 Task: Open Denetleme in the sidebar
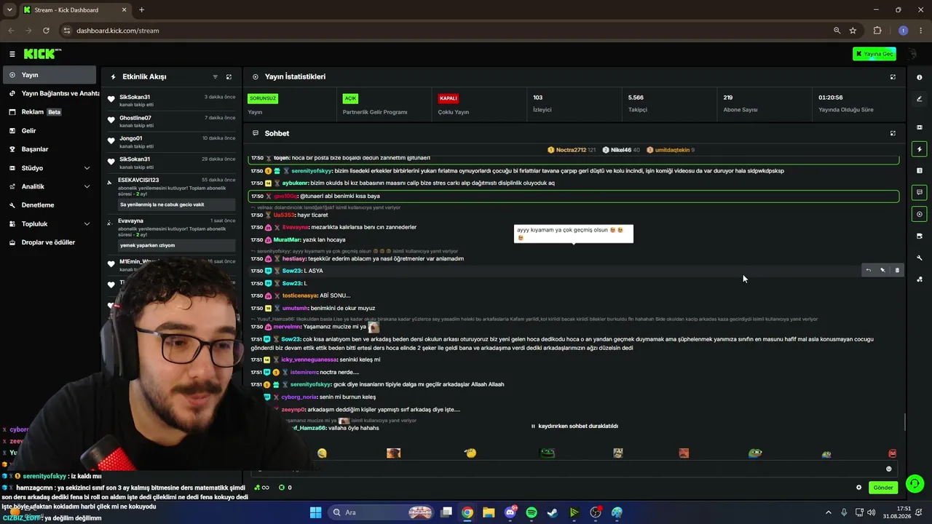[x=48, y=205]
